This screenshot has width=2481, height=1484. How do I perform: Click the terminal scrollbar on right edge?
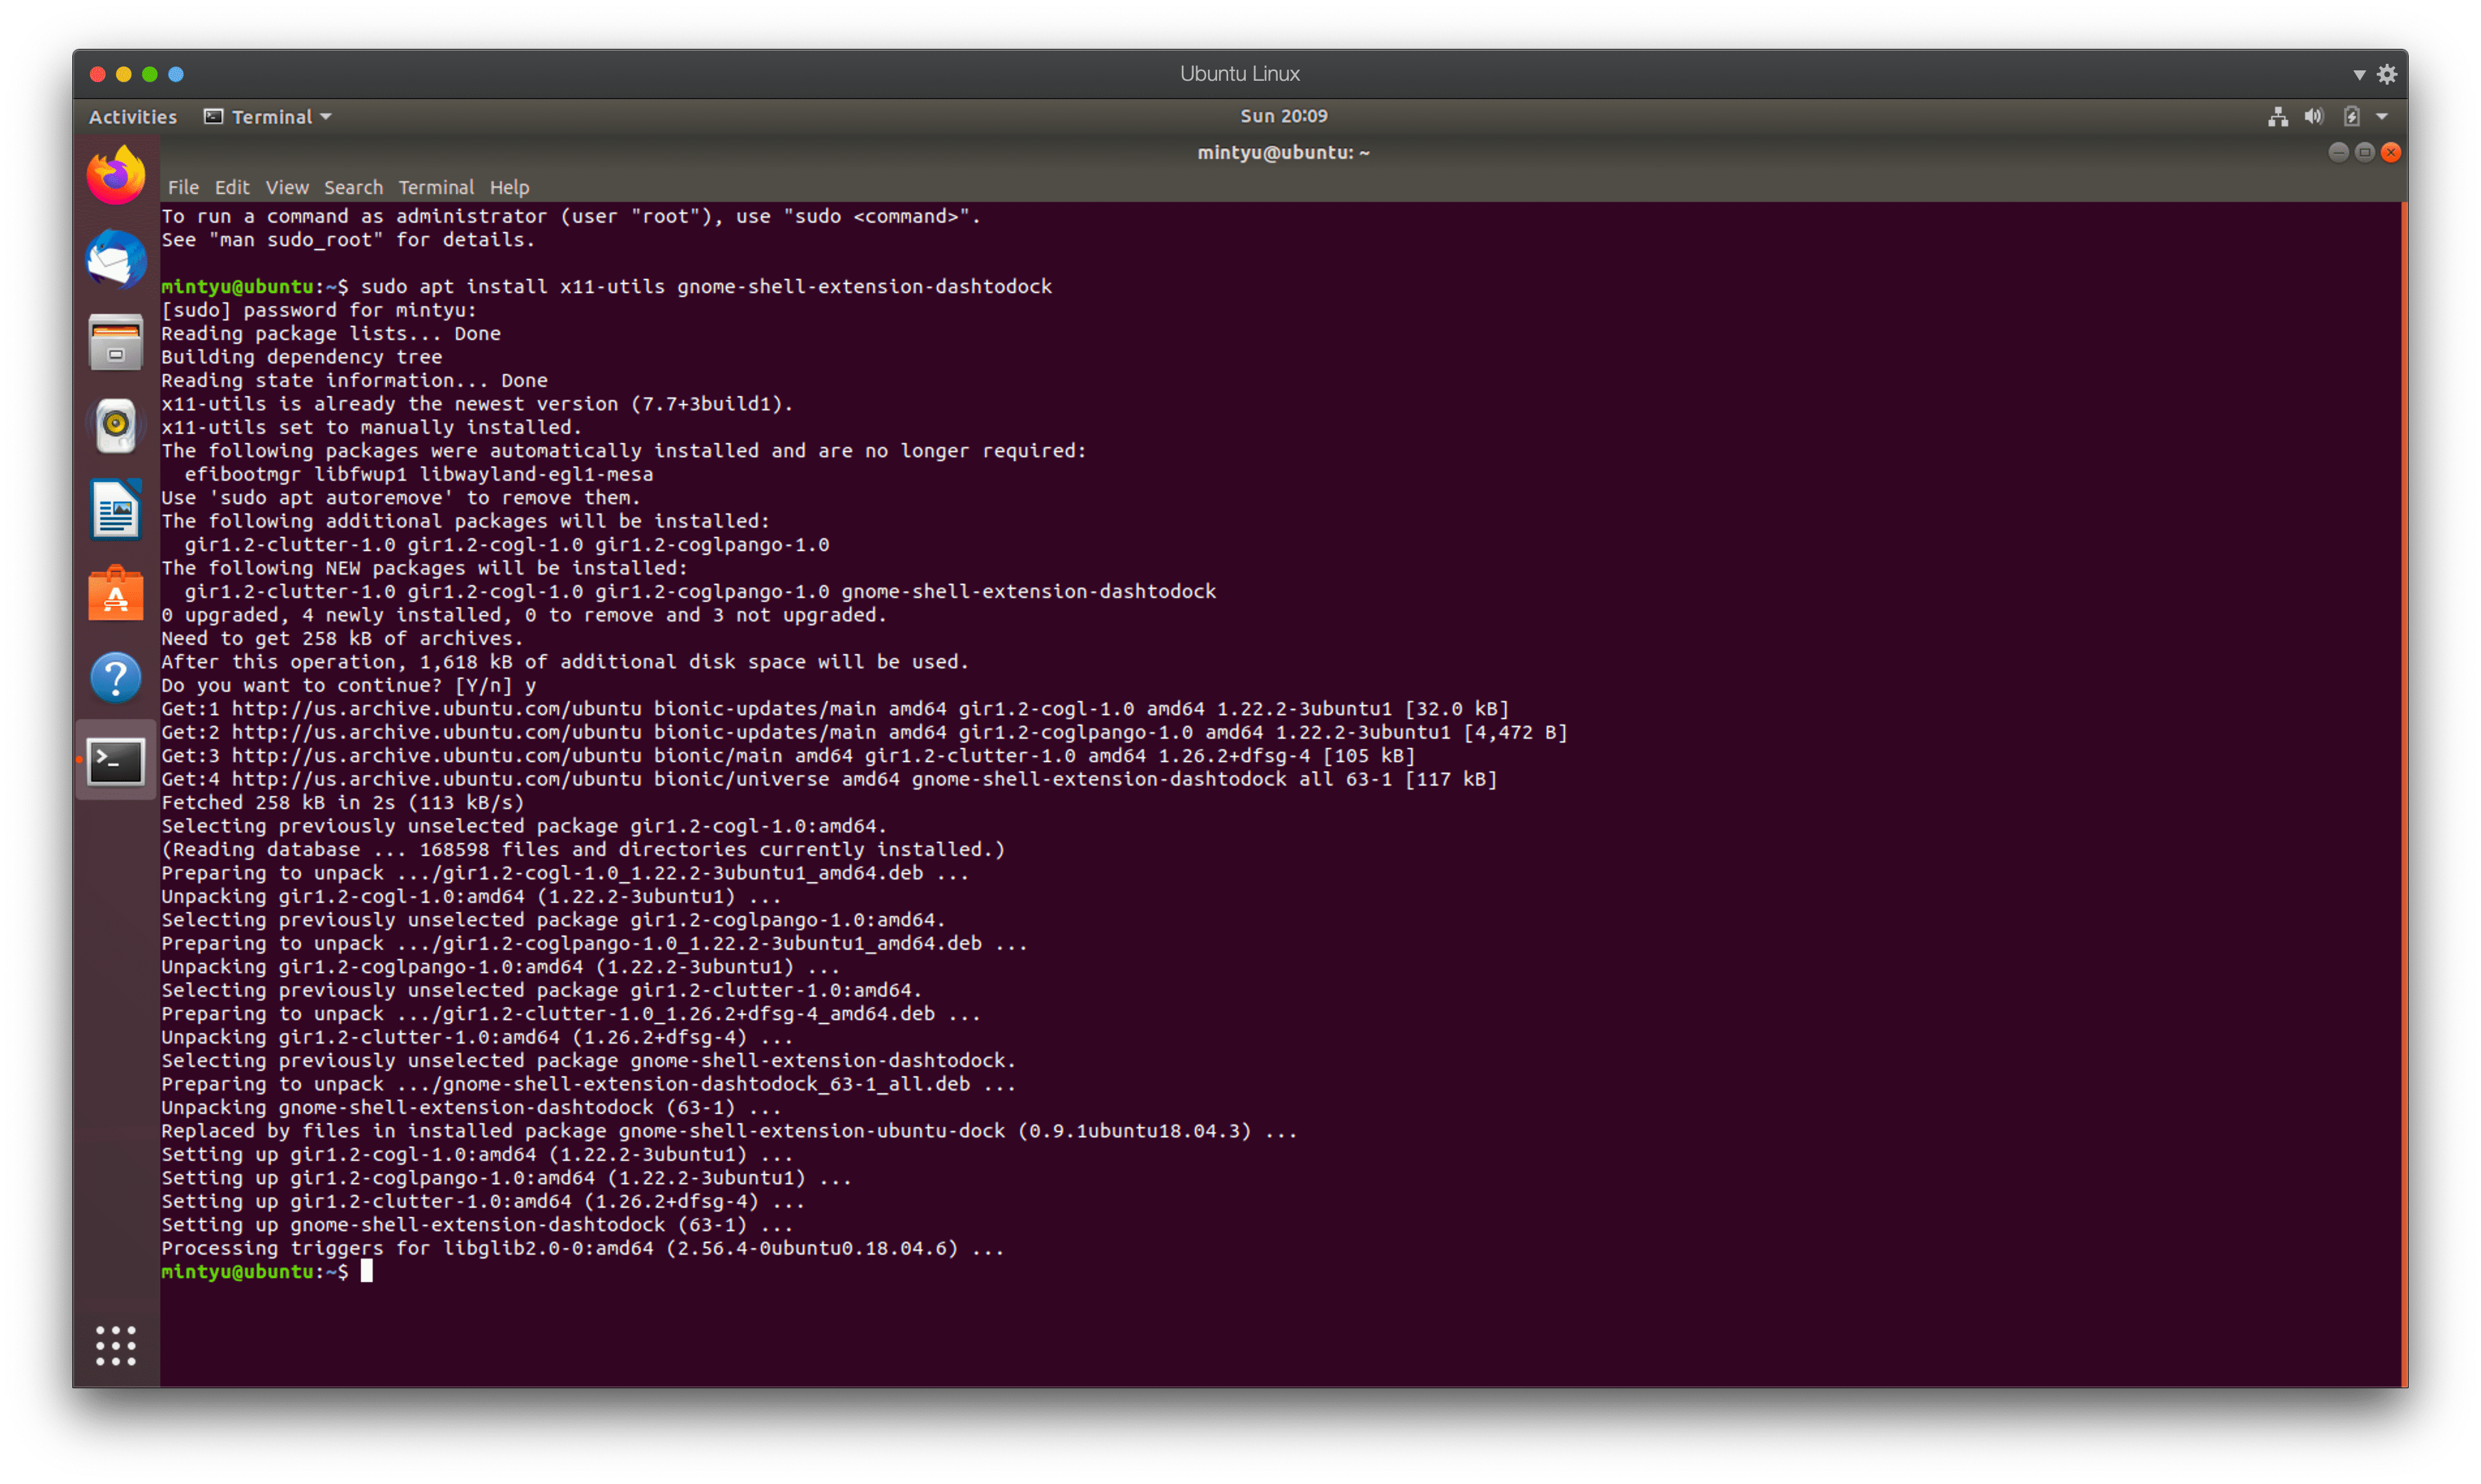click(x=2404, y=794)
